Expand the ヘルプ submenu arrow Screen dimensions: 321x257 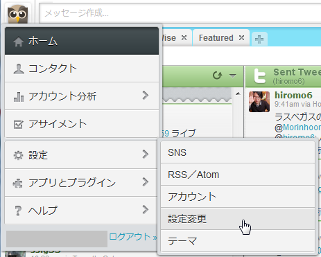click(x=146, y=209)
